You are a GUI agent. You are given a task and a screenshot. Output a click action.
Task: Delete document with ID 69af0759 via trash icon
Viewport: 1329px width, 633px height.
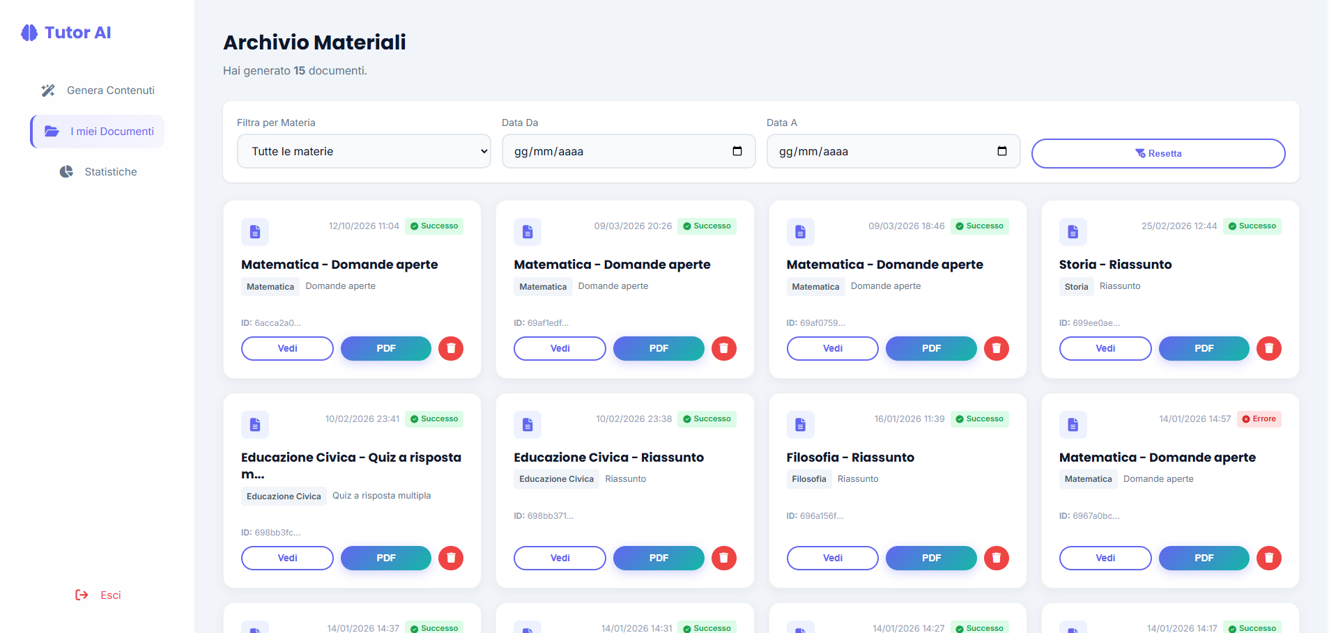[997, 348]
